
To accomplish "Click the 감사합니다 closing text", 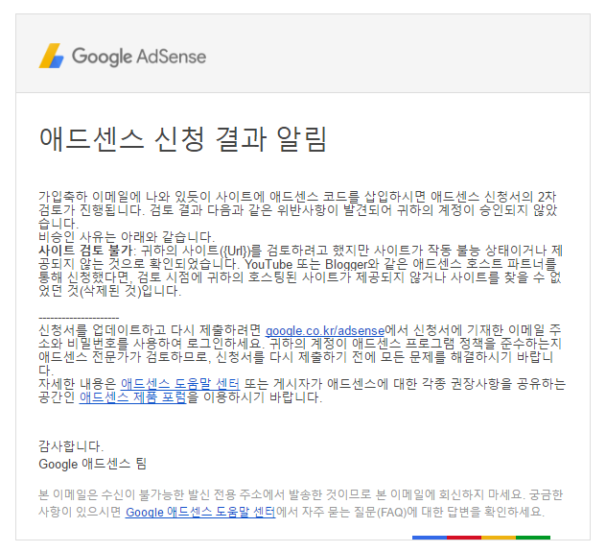I will point(71,446).
